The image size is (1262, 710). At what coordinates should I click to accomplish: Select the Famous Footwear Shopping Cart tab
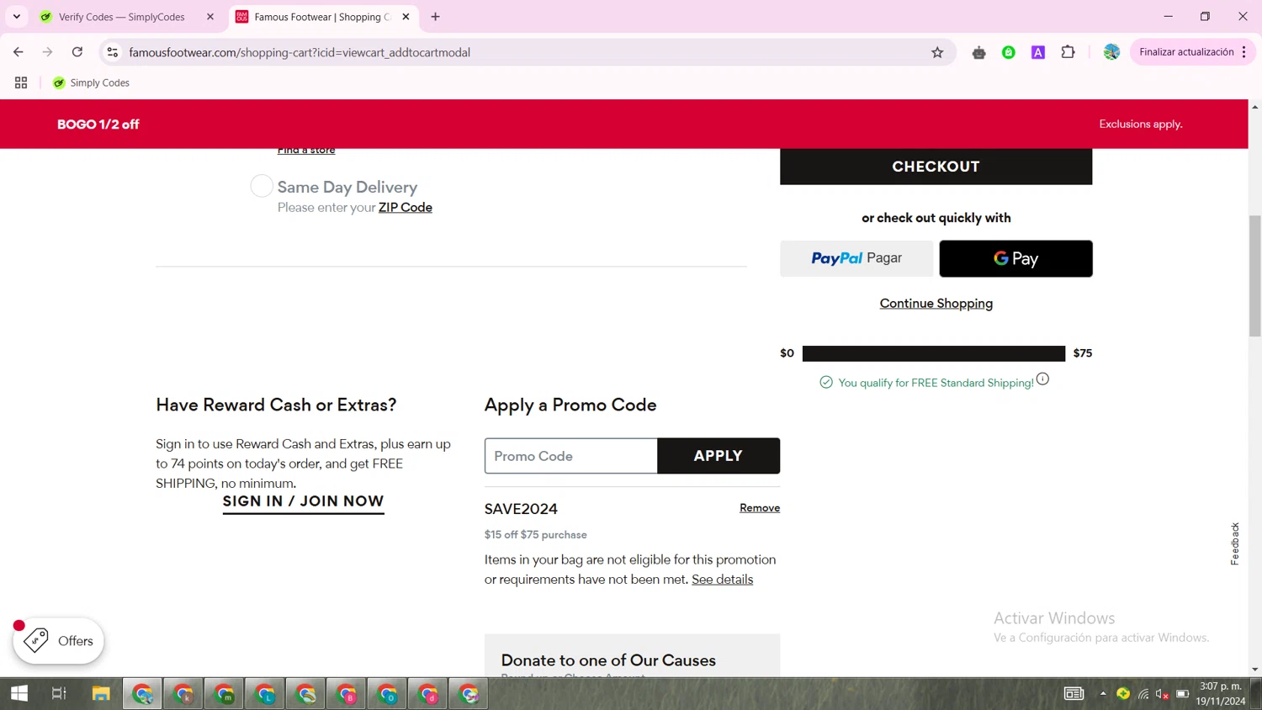(322, 17)
